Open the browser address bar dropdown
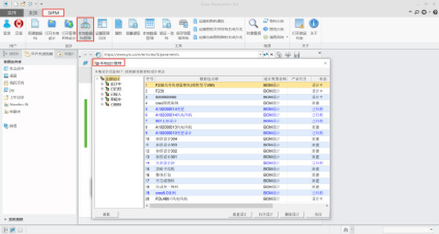This screenshot has width=439, height=234. click(259, 54)
